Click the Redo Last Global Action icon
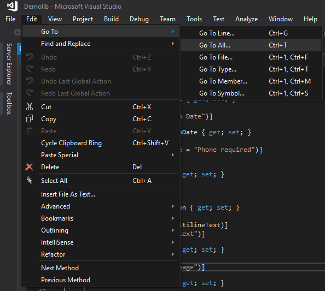325x291 pixels. tap(30, 93)
